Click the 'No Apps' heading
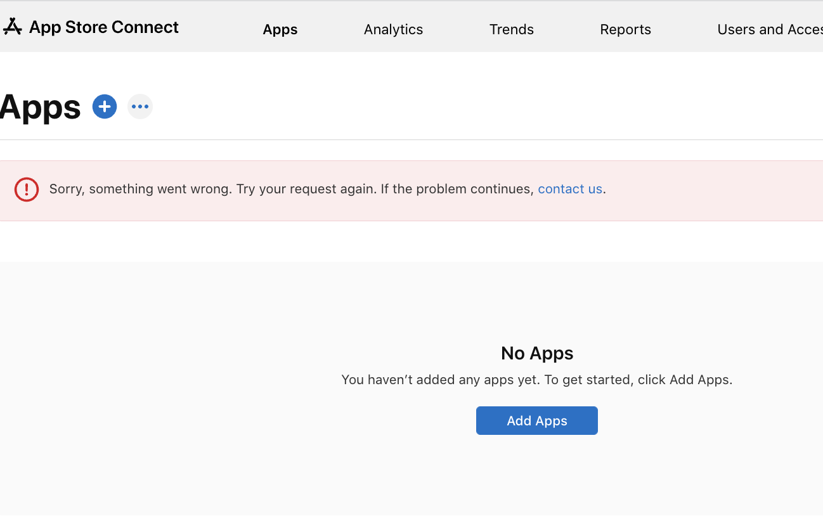Viewport: 823px width, 516px height. 537,353
